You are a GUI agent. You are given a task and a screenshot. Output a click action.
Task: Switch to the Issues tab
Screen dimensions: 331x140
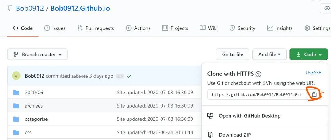pos(55,28)
